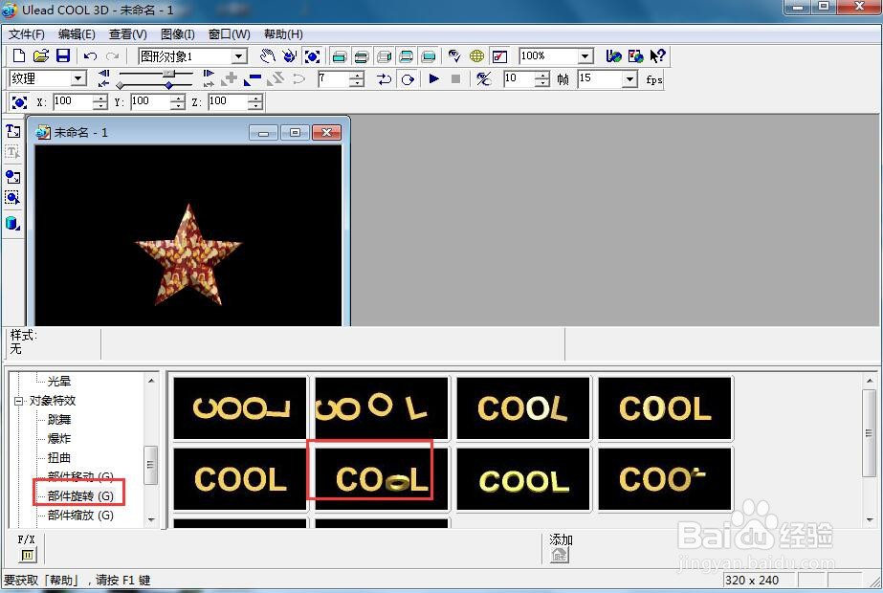Click the edit text tool in left toolbar
The height and width of the screenshot is (593, 883).
pyautogui.click(x=13, y=153)
